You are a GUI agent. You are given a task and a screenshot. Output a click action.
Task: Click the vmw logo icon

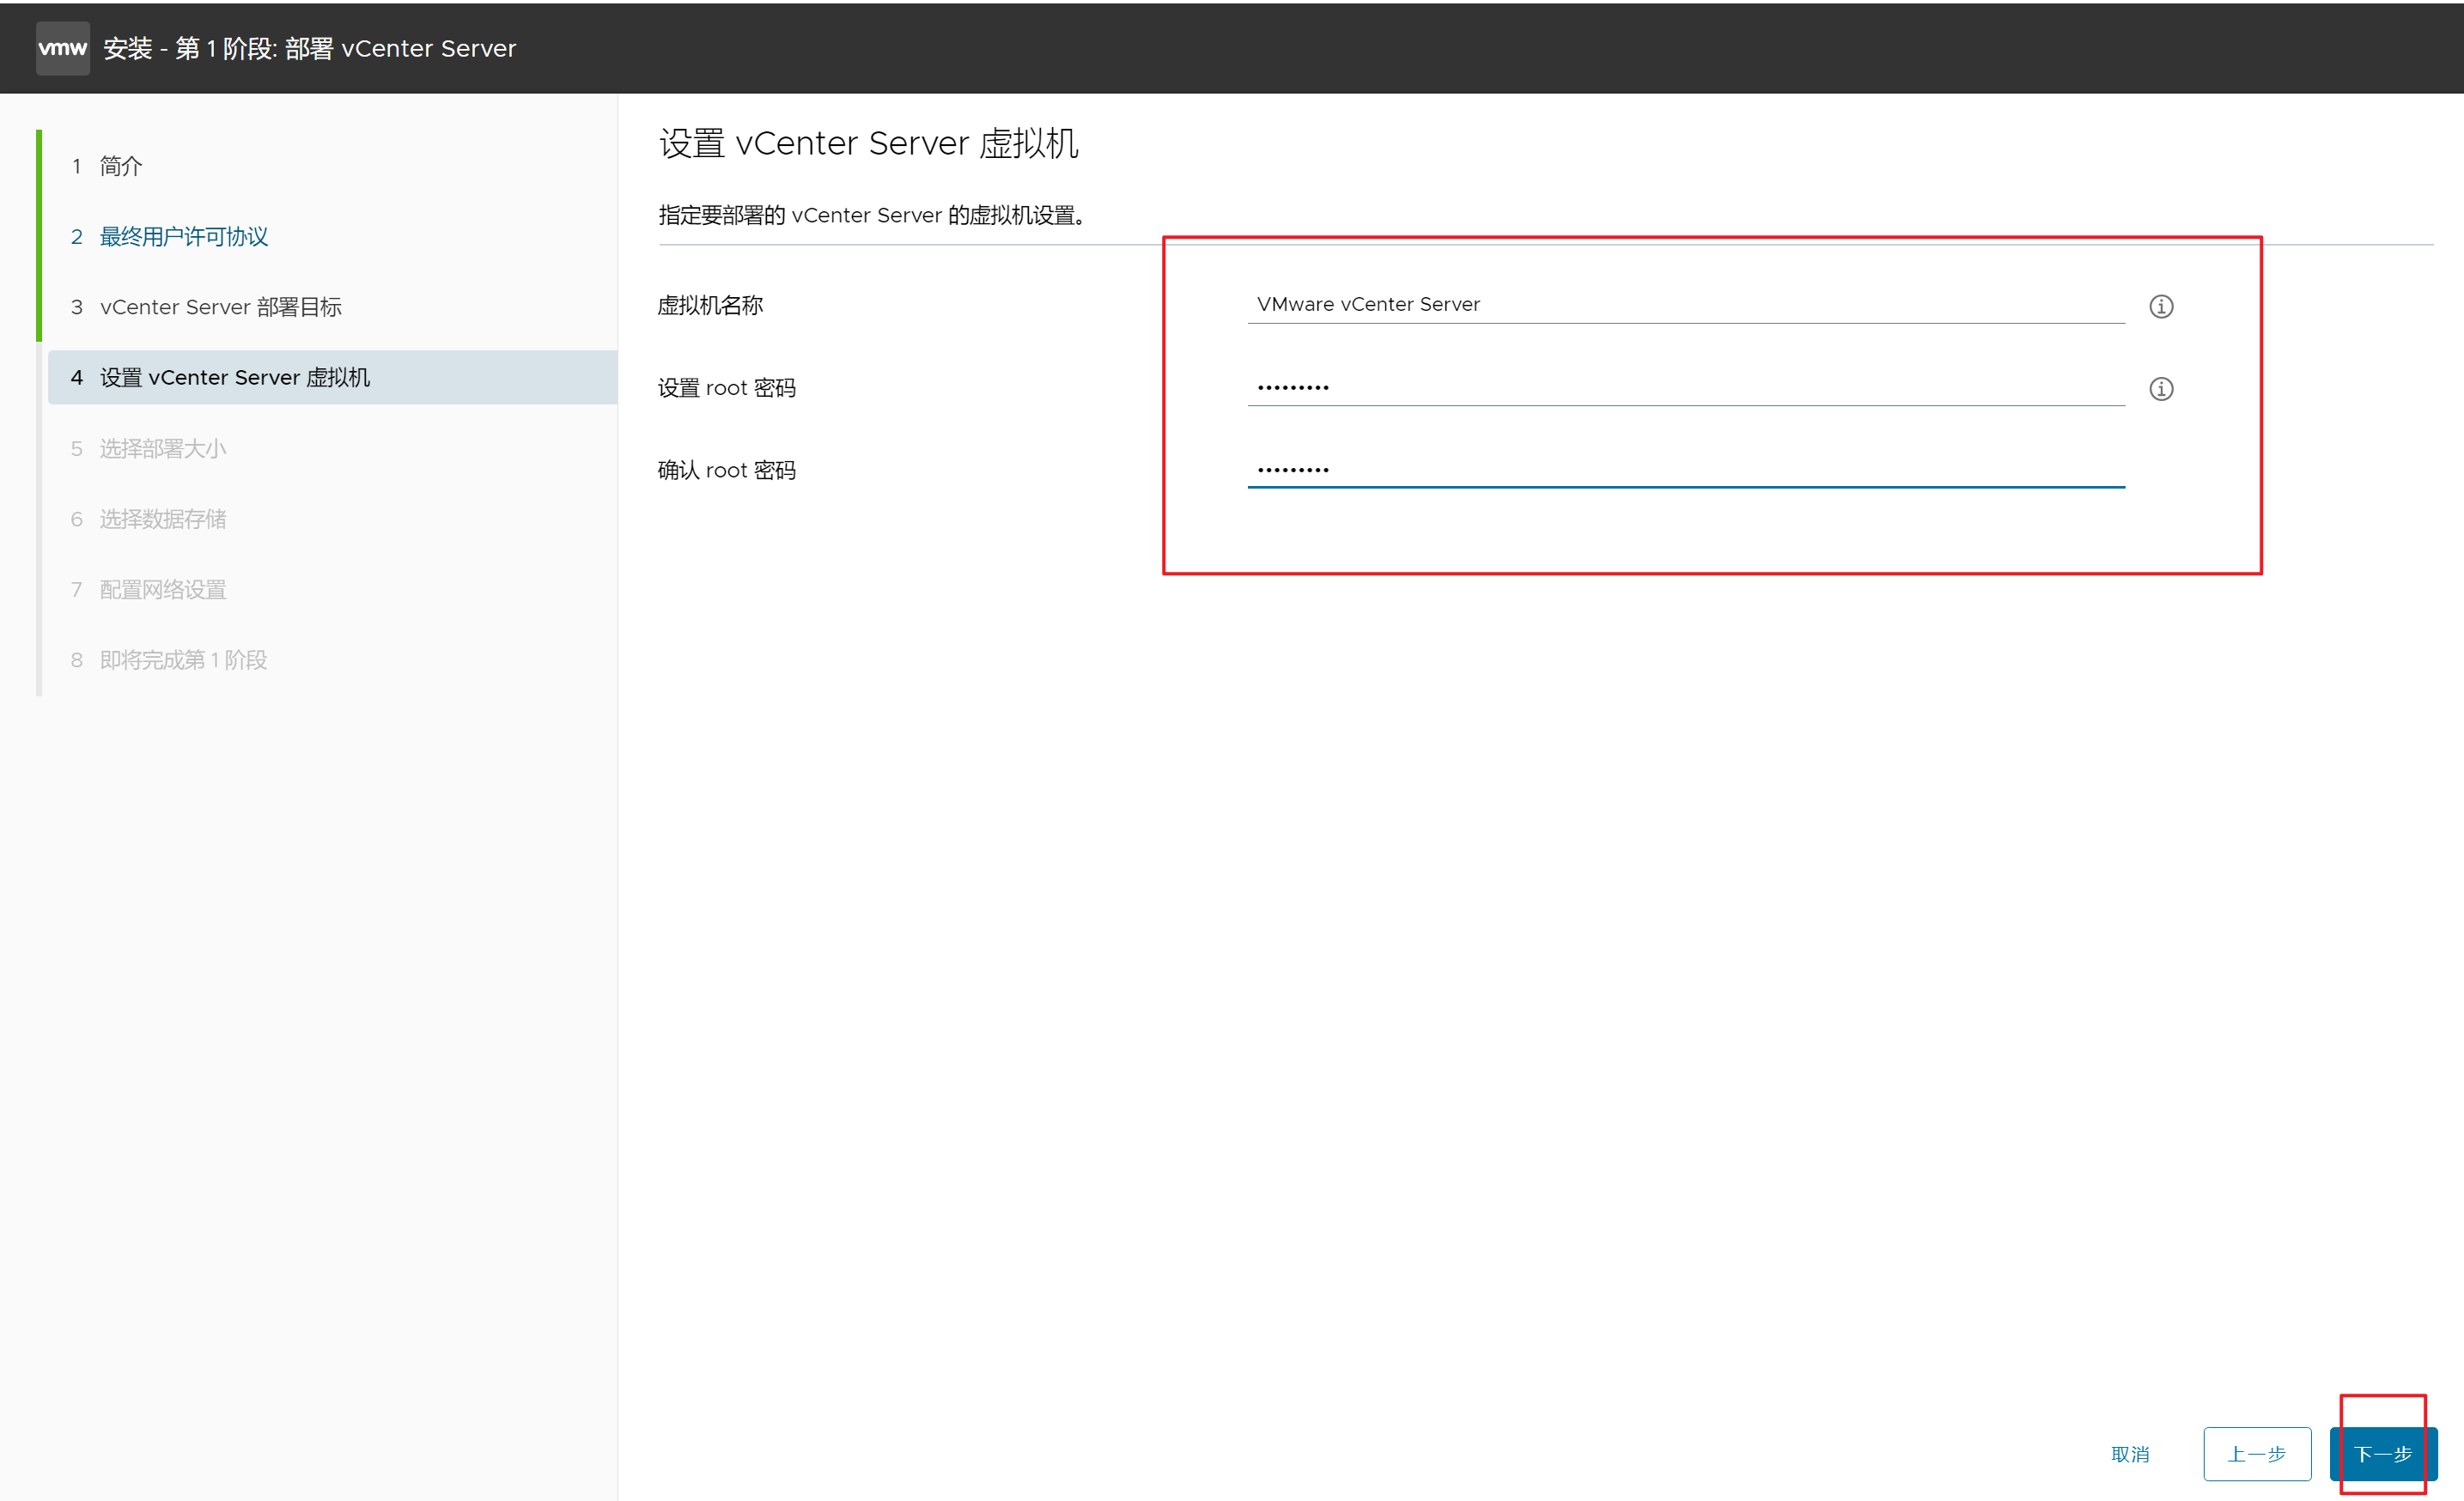click(x=62, y=48)
